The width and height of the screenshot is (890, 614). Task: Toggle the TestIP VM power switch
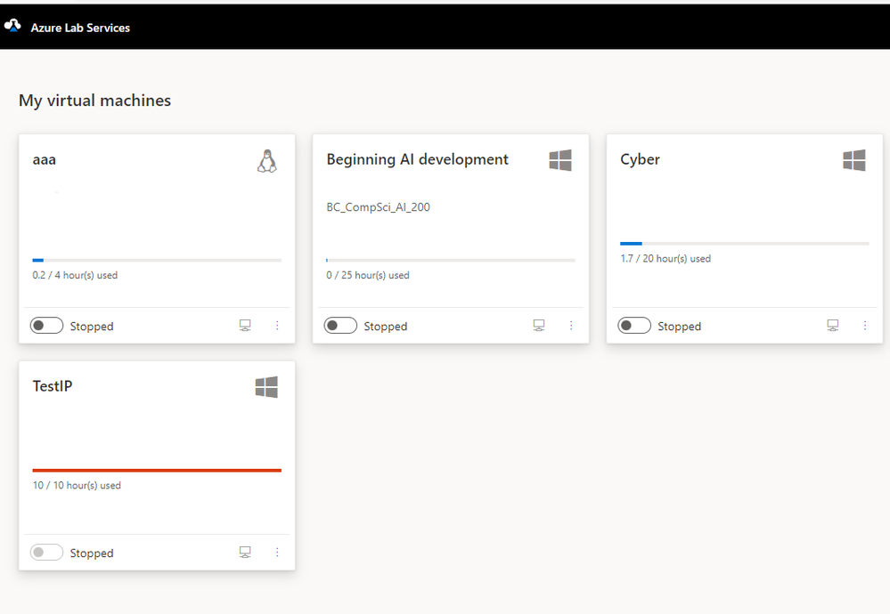click(46, 553)
